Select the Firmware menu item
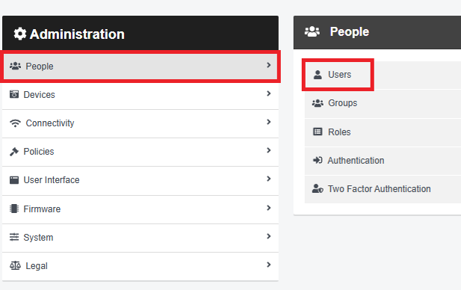The height and width of the screenshot is (290, 461). [x=140, y=209]
